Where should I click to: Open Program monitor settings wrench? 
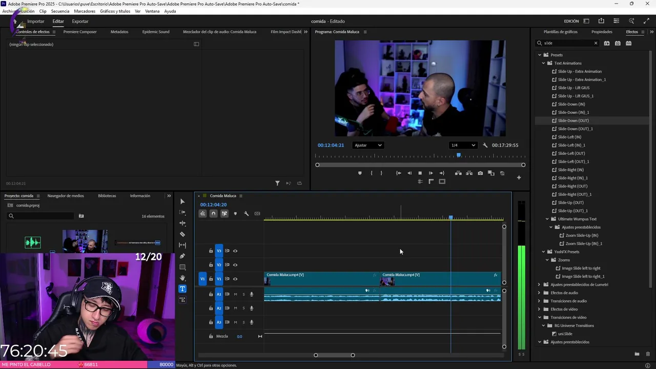click(x=485, y=145)
